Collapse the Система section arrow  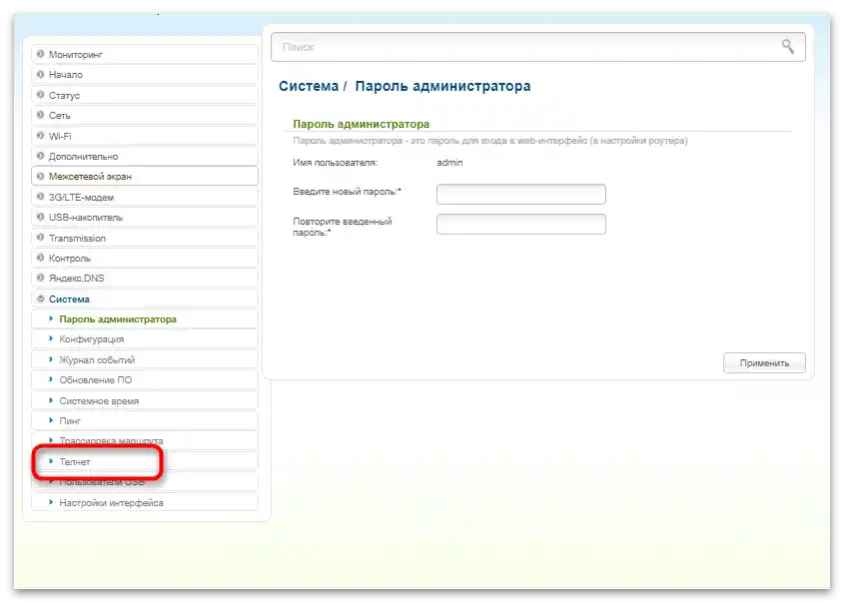pyautogui.click(x=40, y=299)
